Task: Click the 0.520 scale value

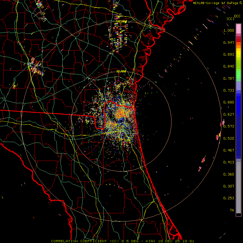Action: tap(229, 139)
